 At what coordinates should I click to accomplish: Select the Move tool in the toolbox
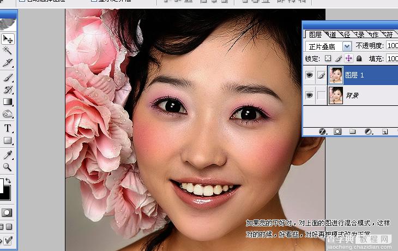(8, 39)
